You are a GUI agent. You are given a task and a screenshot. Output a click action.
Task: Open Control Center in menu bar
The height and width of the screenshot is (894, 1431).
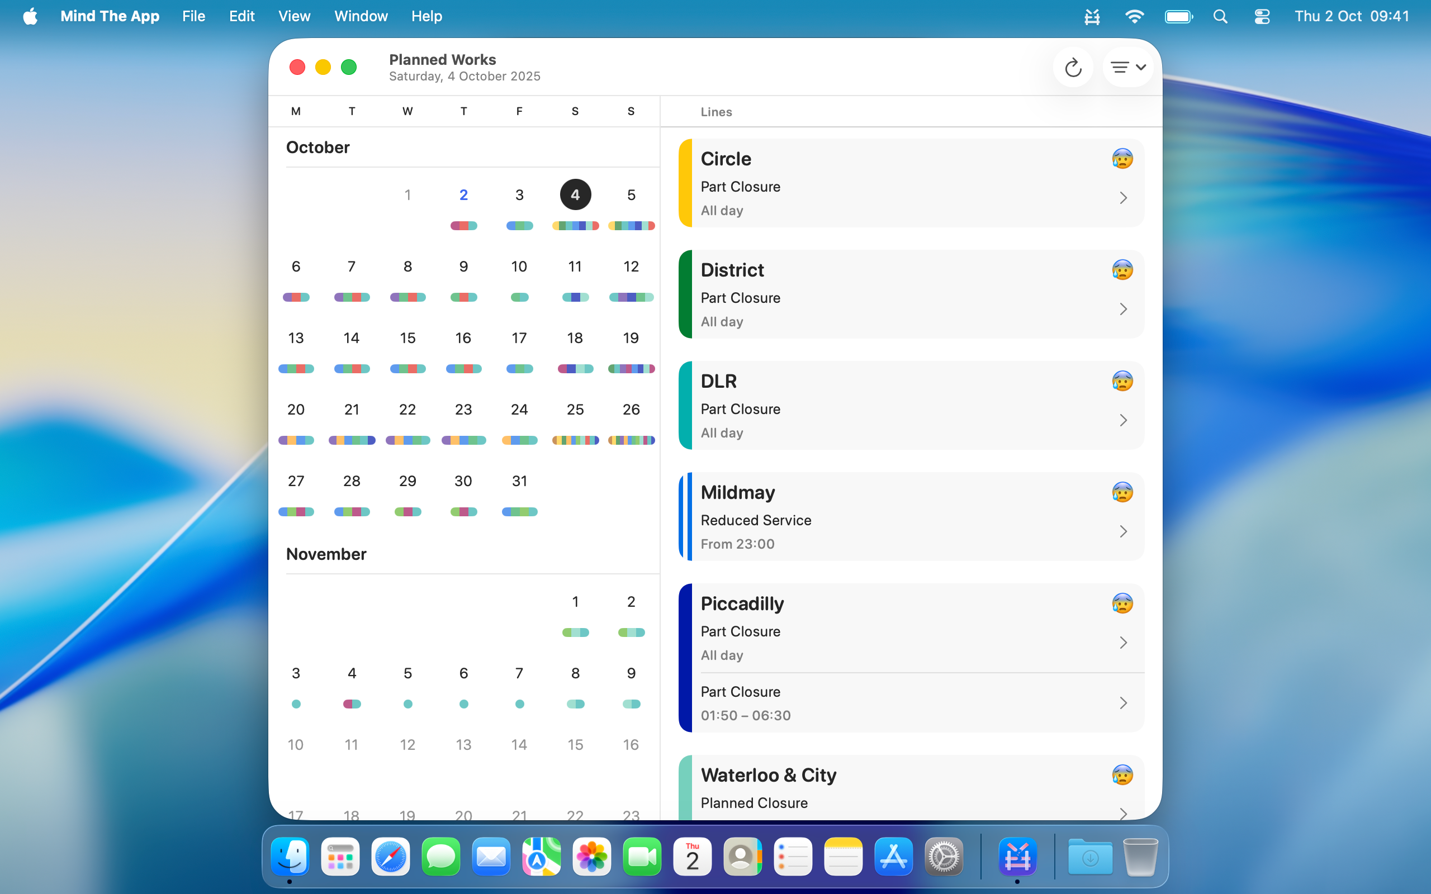point(1262,17)
